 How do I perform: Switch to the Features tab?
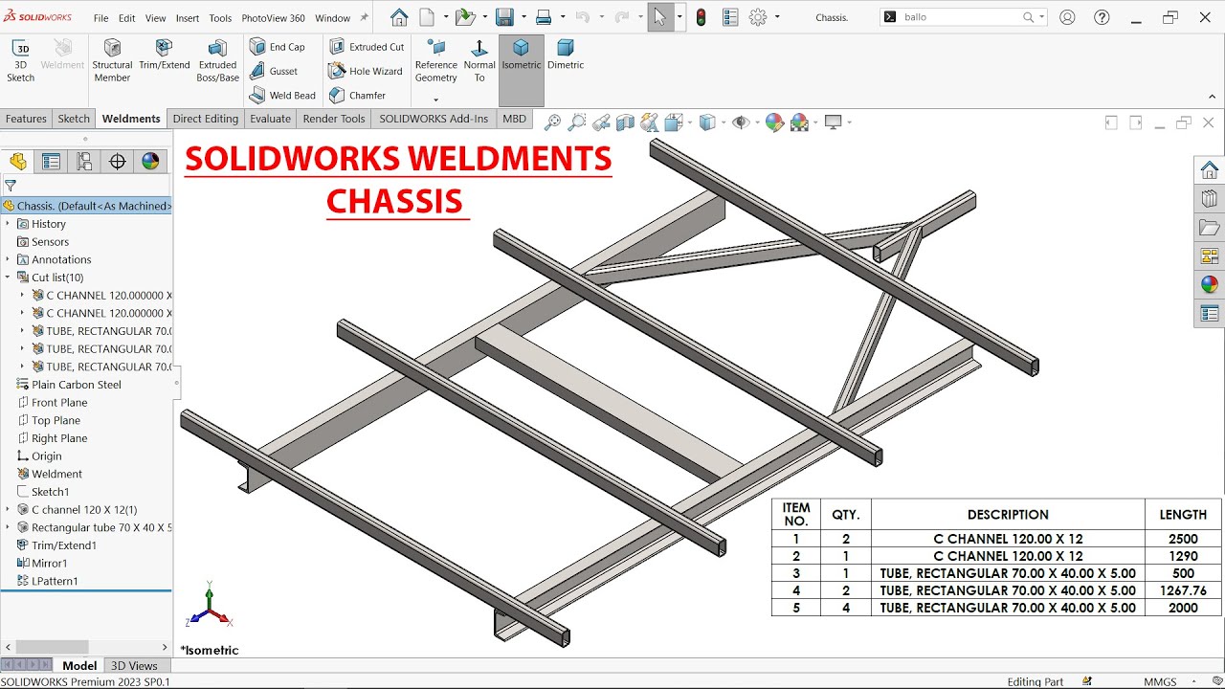pyautogui.click(x=26, y=119)
